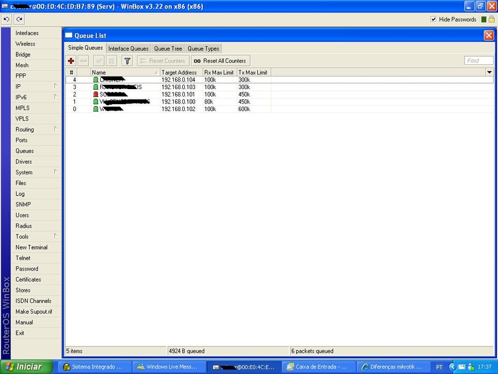Click the Reset Counters button

(x=163, y=60)
